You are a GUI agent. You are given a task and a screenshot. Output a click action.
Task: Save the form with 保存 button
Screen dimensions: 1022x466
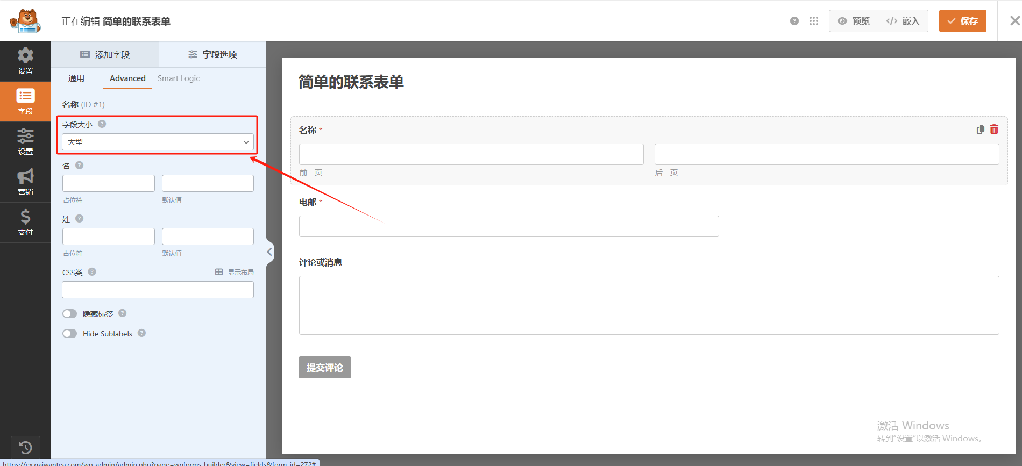(963, 21)
